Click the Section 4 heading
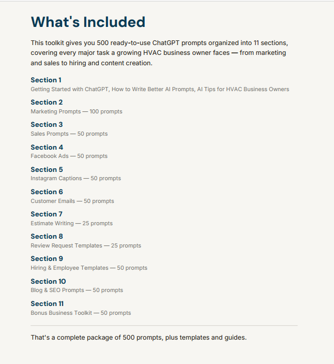 point(47,147)
